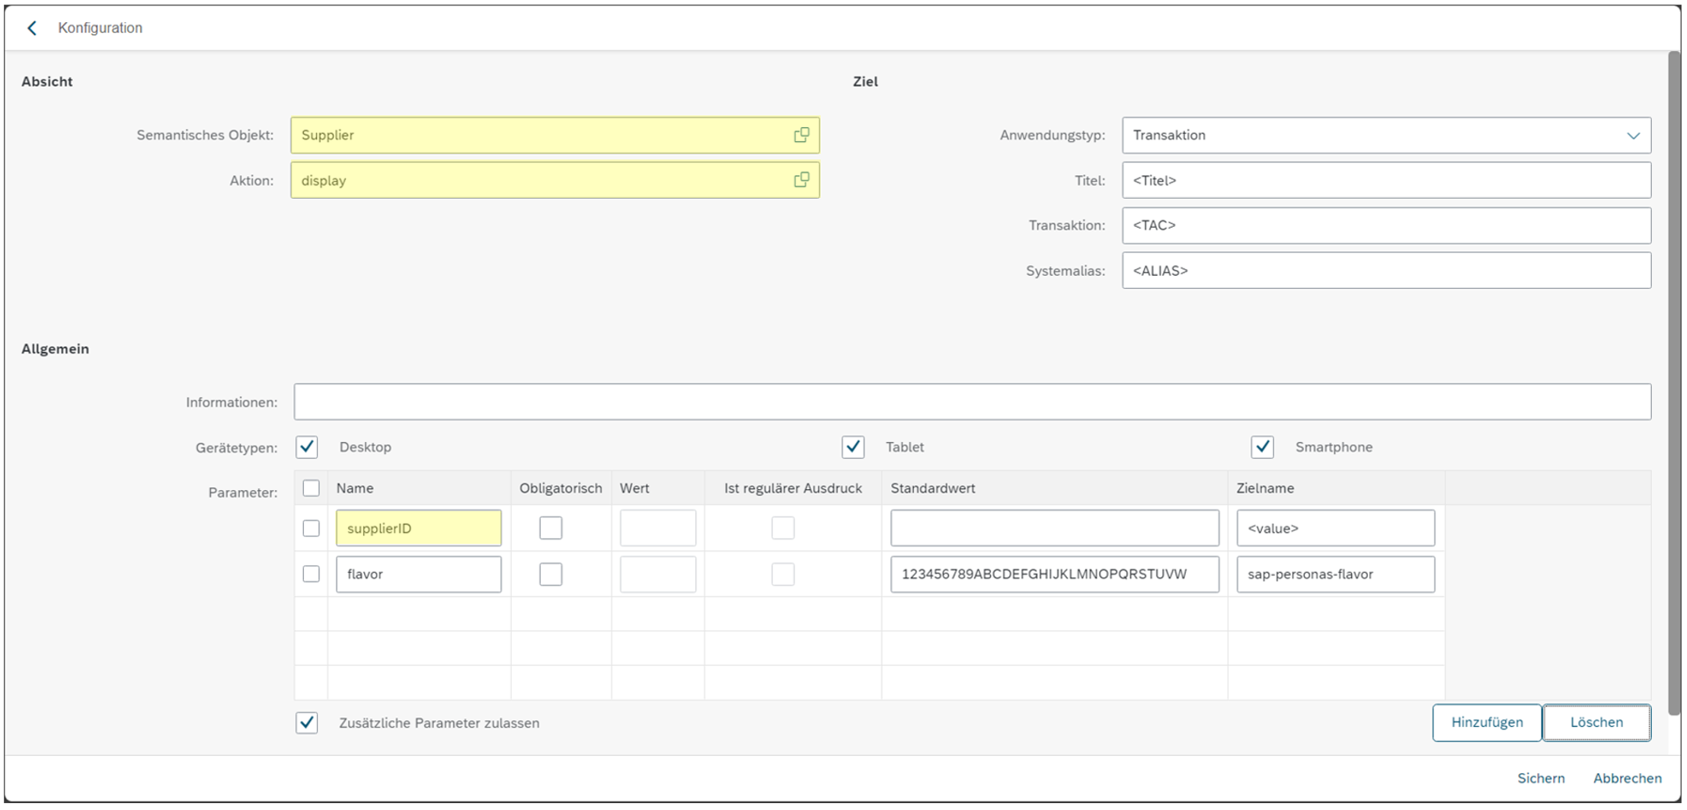
Task: Select the supplierID parameter row checkbox
Action: (x=311, y=528)
